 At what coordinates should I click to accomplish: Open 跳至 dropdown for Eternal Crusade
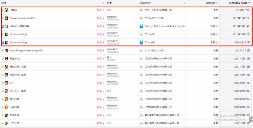(100, 18)
